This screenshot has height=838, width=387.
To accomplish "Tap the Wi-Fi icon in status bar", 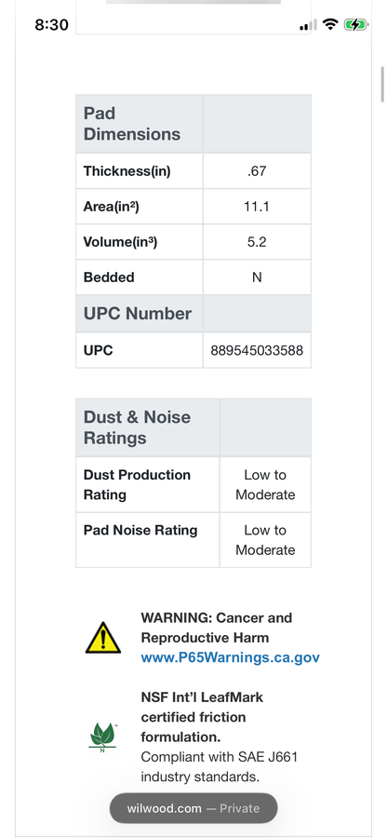I will click(331, 24).
